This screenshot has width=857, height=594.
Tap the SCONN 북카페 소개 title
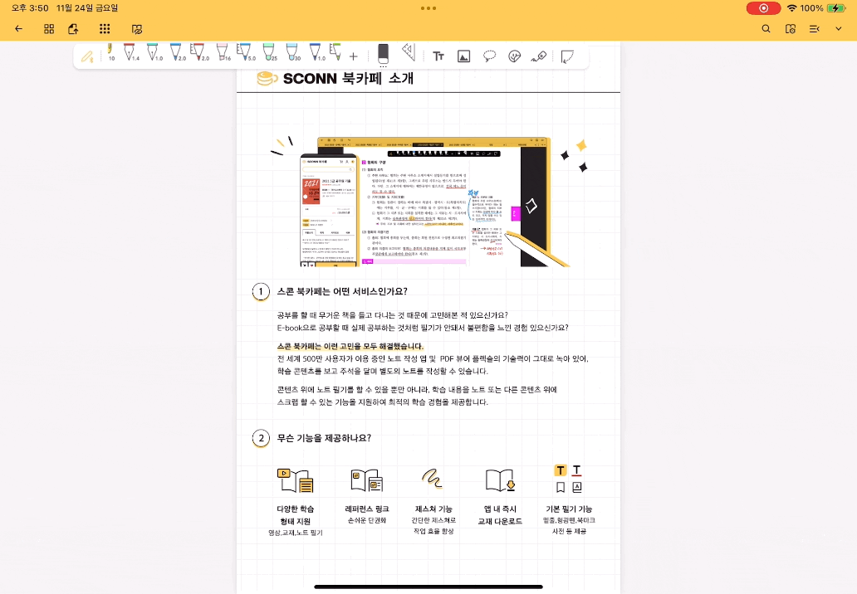[x=348, y=79]
